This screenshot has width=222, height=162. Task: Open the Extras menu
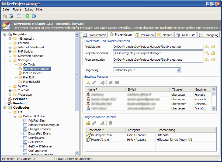tap(29, 9)
